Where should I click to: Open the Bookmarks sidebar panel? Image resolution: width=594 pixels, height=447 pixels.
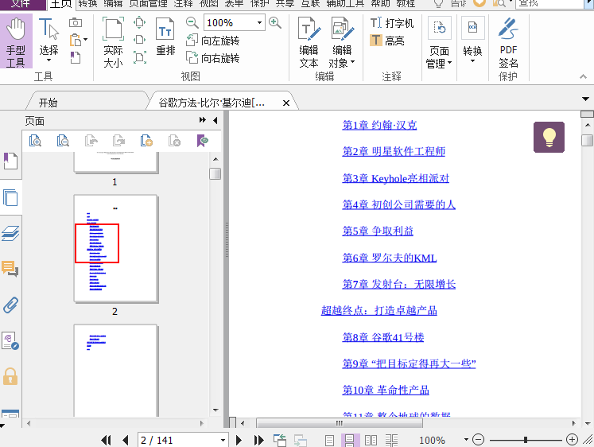(x=10, y=161)
